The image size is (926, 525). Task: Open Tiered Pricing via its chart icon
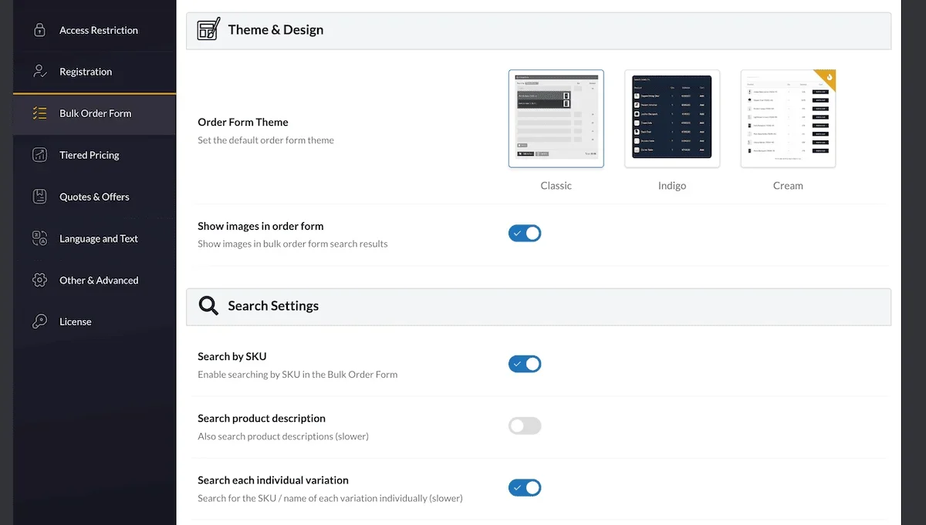39,155
